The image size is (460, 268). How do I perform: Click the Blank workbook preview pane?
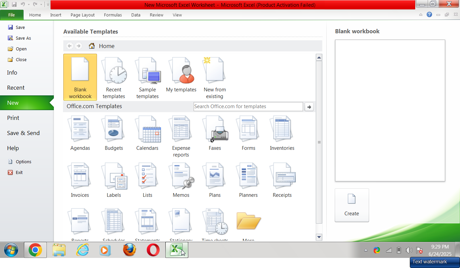390,110
